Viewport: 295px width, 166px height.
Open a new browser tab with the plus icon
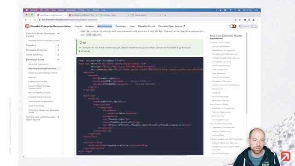pos(165,15)
